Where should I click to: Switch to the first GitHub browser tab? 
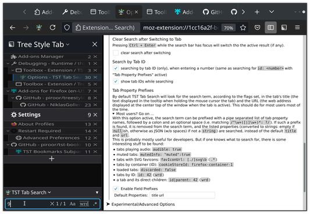click(212, 12)
